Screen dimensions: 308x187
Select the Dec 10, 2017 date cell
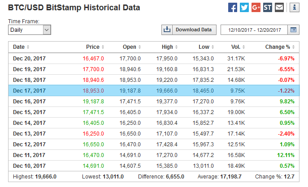[x=29, y=166]
